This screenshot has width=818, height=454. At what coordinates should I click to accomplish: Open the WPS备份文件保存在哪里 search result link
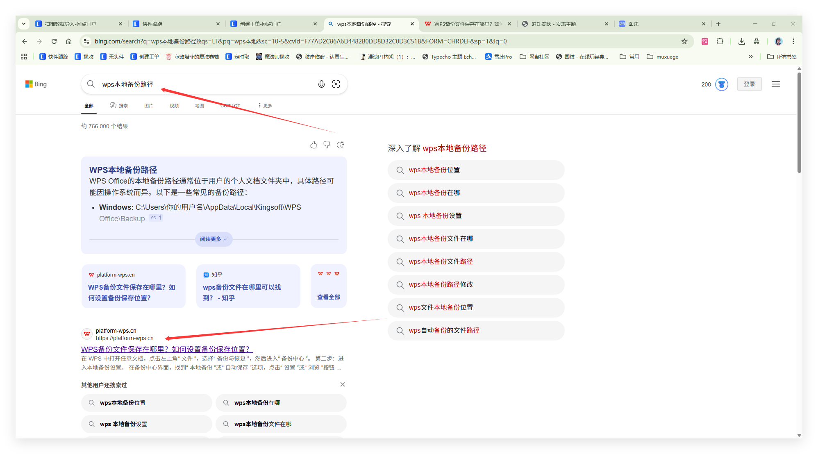tap(166, 349)
